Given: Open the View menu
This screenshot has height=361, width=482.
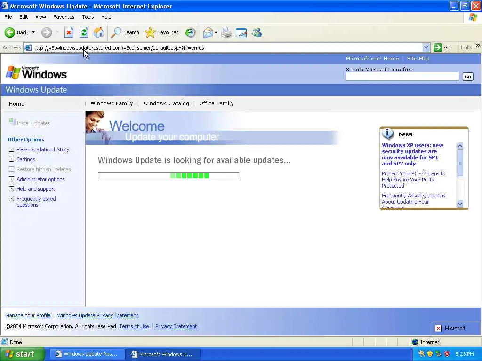Looking at the screenshot, I should pos(40,17).
